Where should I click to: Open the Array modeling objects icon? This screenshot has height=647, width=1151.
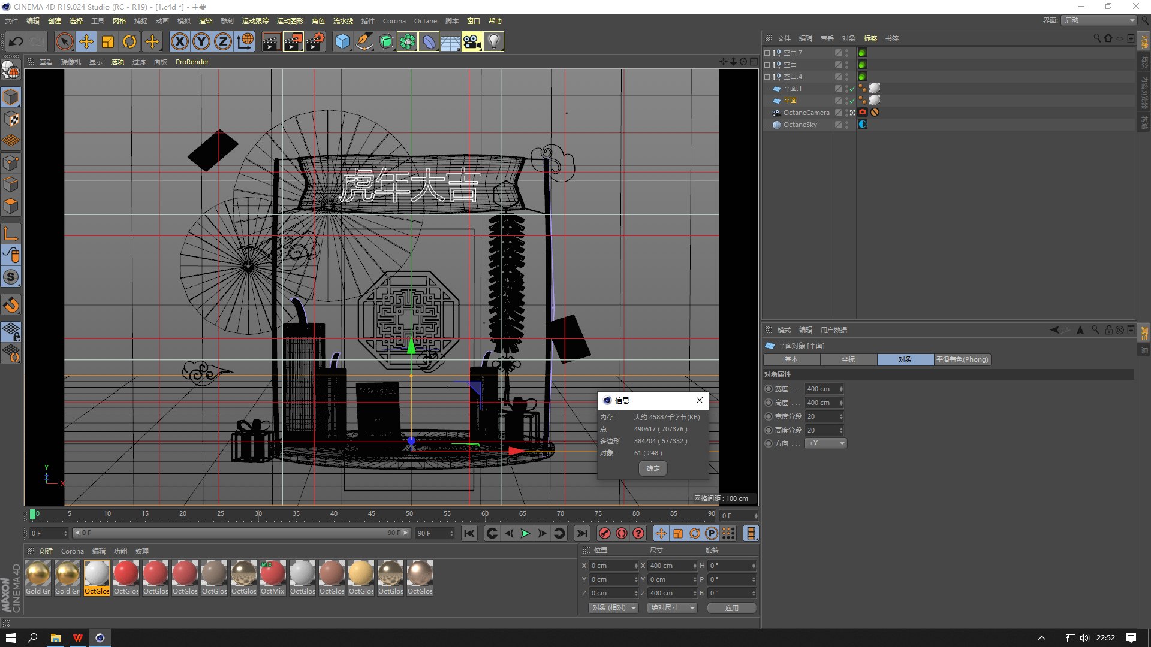(x=408, y=41)
